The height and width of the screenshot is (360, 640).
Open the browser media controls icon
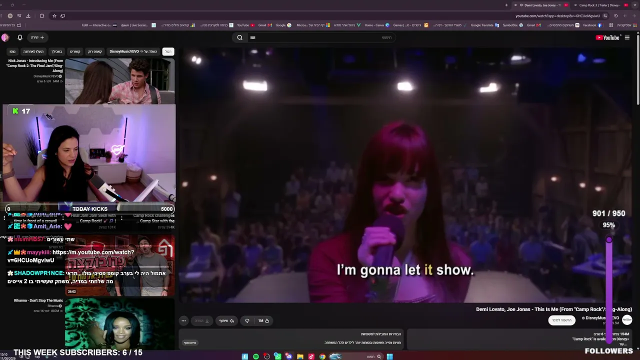pos(19,16)
